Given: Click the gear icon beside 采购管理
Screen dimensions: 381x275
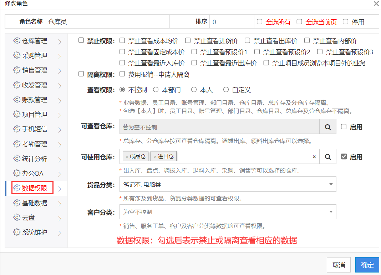Looking at the screenshot, I should [16, 55].
